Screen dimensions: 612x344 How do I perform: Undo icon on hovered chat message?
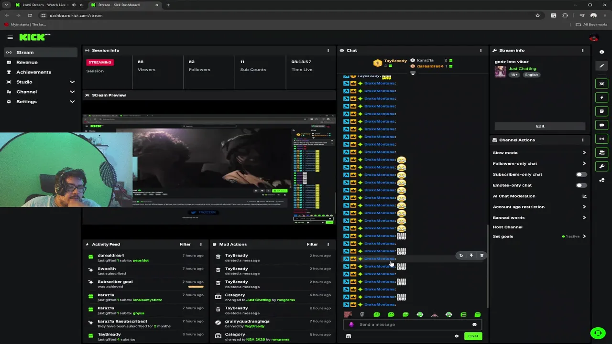click(461, 256)
